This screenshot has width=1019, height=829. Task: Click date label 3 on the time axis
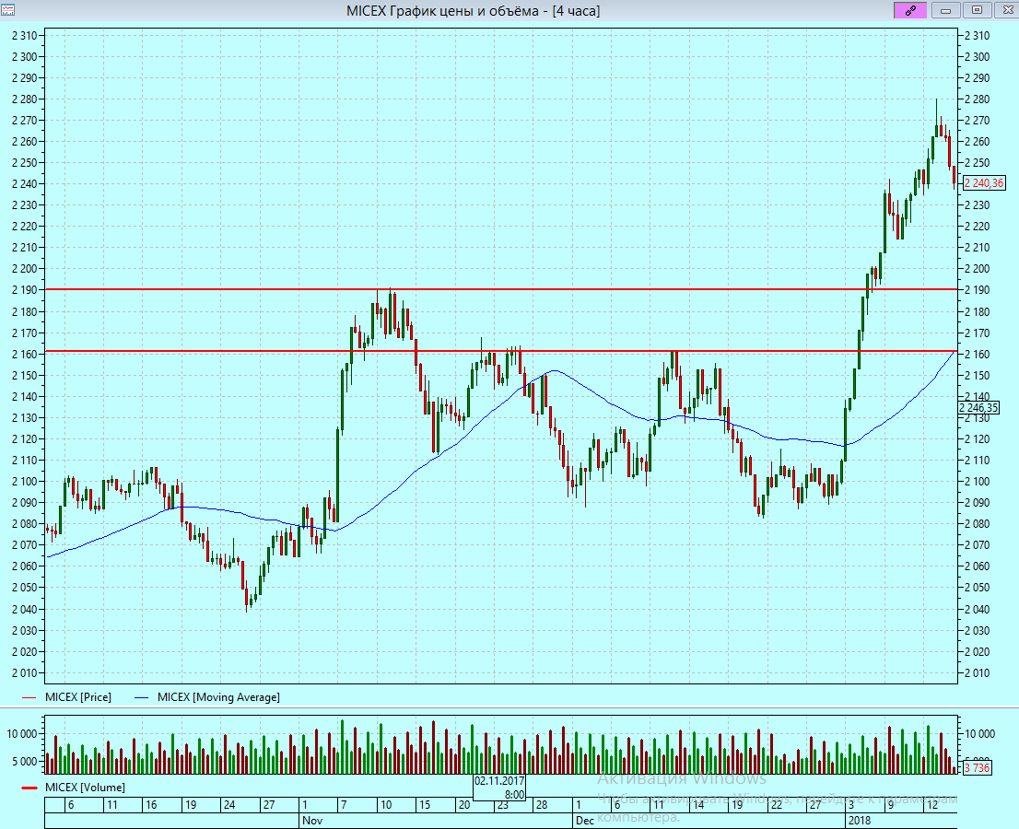click(x=851, y=805)
